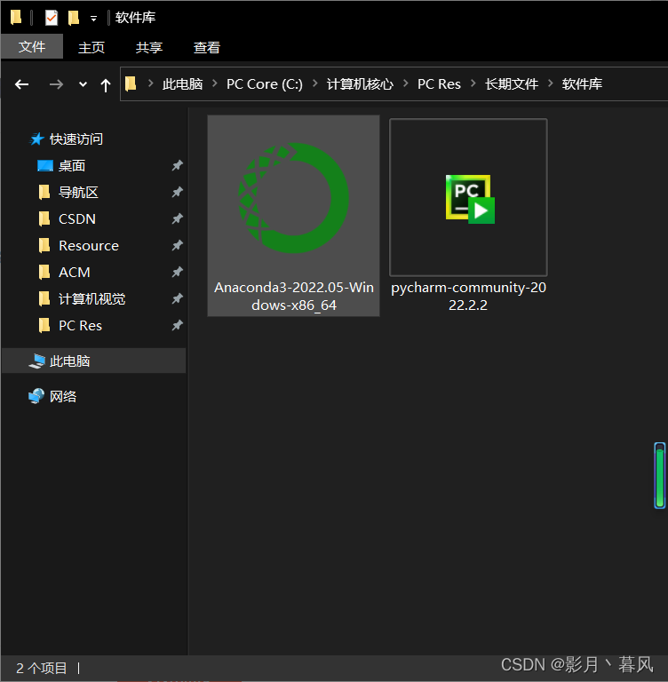Click file name Anaconda3-2022.05-Windows-x86_64
Viewport: 668px width, 682px height.
point(294,297)
